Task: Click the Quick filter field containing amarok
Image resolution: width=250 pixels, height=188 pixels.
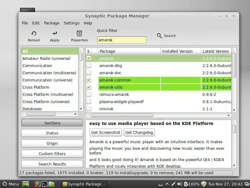Action: tap(122, 40)
